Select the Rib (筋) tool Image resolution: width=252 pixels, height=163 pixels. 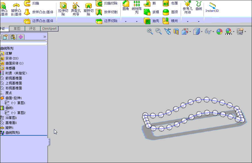[x=150, y=3]
